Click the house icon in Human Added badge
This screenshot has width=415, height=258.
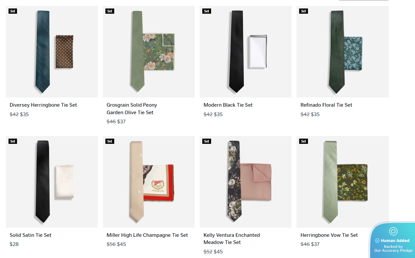pos(393,231)
